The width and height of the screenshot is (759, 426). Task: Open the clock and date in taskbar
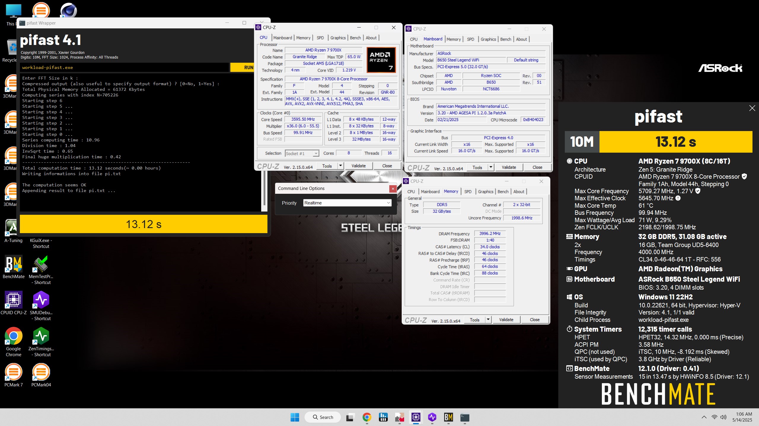(743, 417)
